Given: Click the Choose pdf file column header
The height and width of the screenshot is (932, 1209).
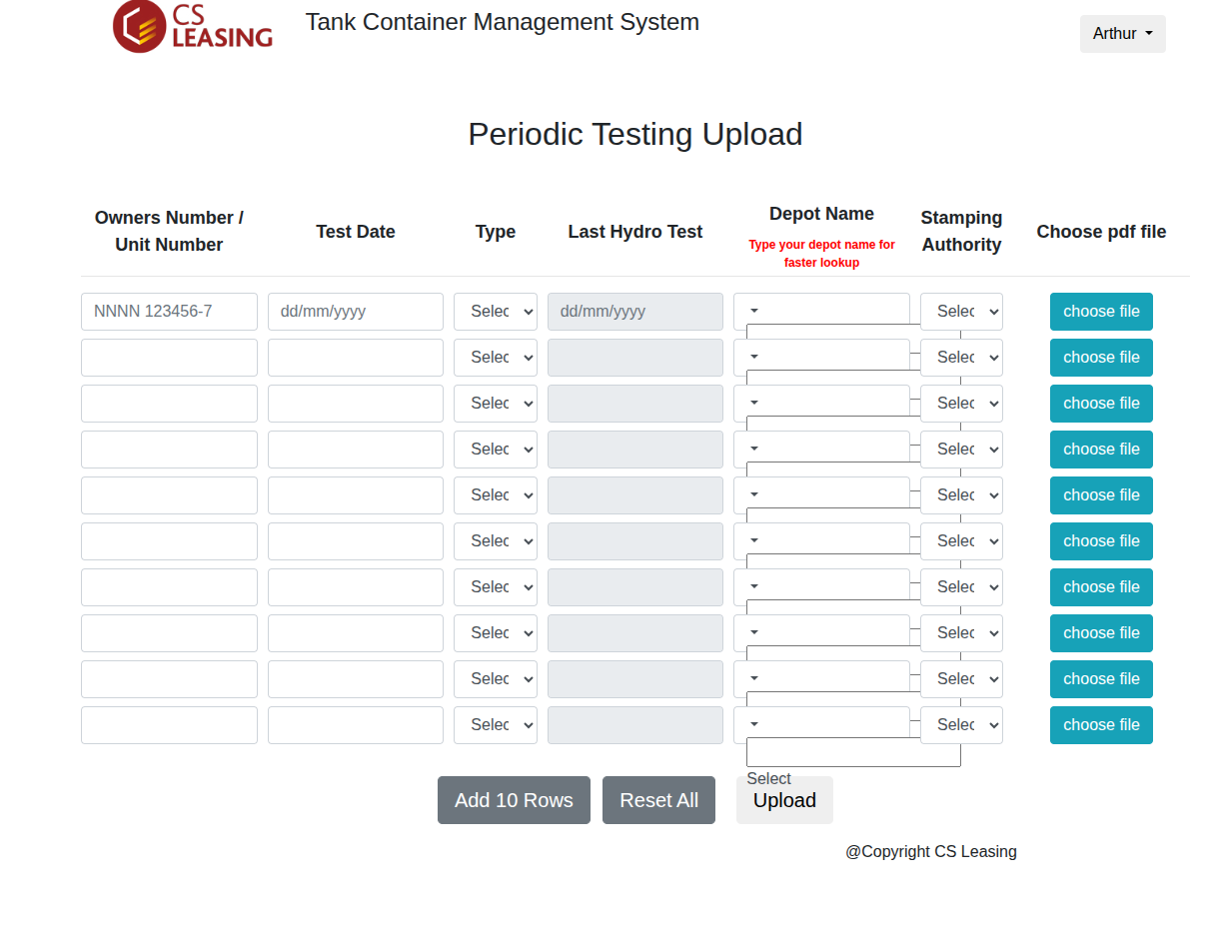Looking at the screenshot, I should point(1101,232).
